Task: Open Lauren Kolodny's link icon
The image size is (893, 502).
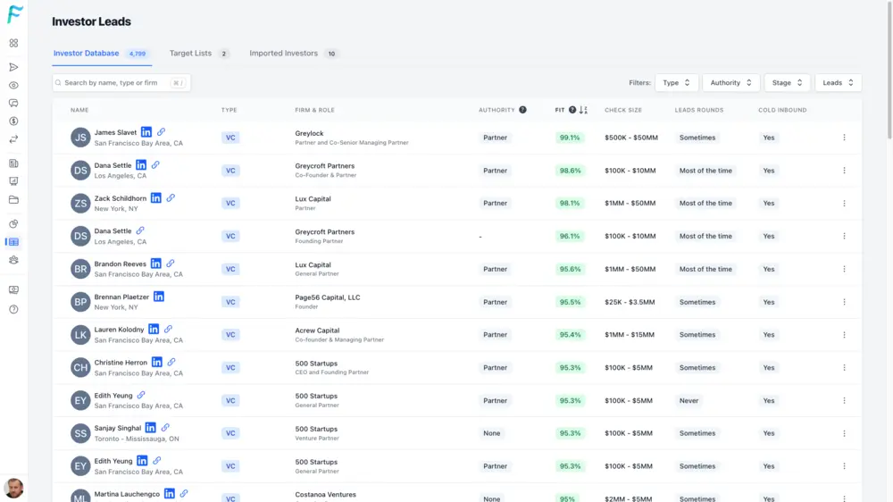Action: (x=169, y=330)
